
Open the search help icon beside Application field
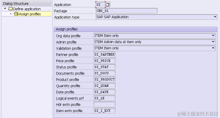[x=108, y=5]
